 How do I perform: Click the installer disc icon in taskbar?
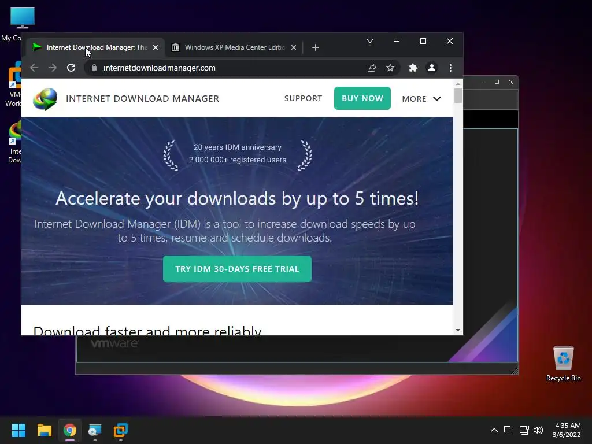pos(95,430)
